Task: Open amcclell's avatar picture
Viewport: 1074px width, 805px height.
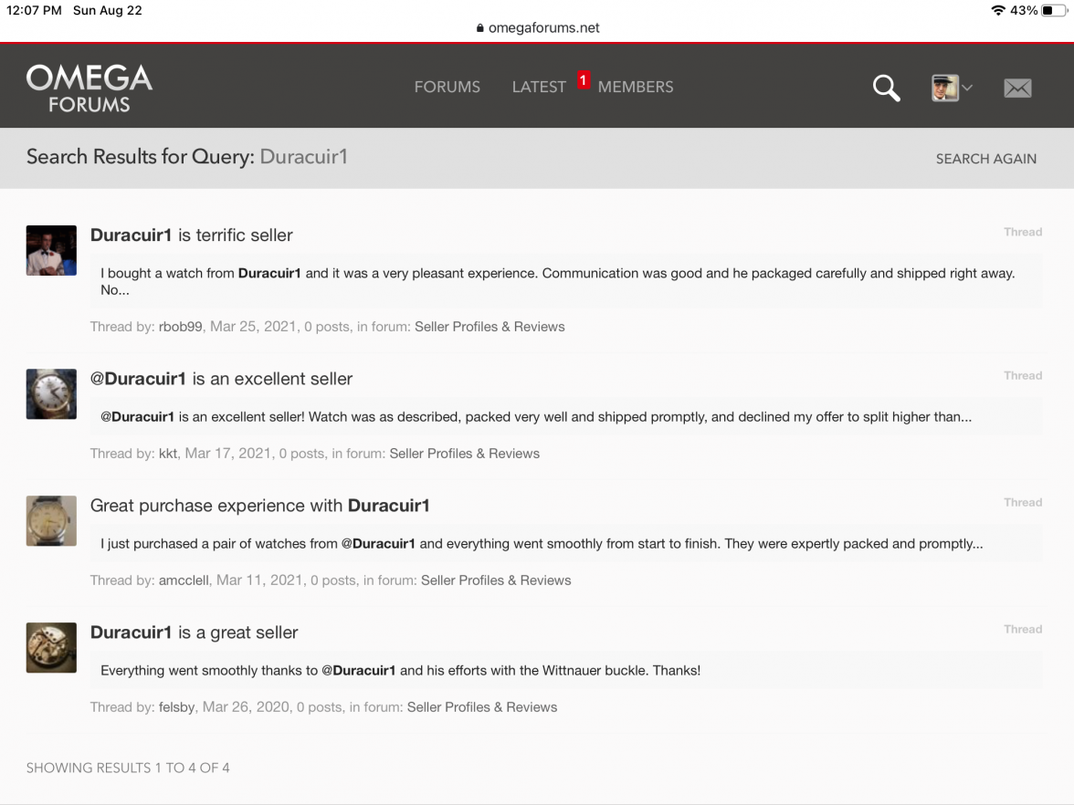Action: [51, 521]
